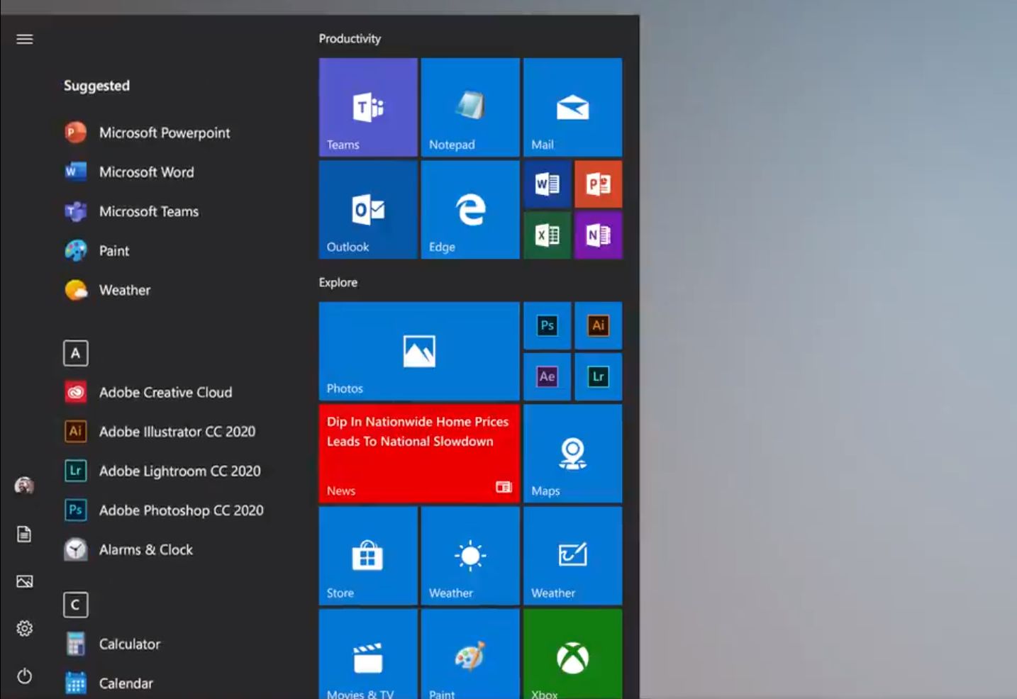Launch the Notepad tile
The width and height of the screenshot is (1017, 699).
pos(470,108)
